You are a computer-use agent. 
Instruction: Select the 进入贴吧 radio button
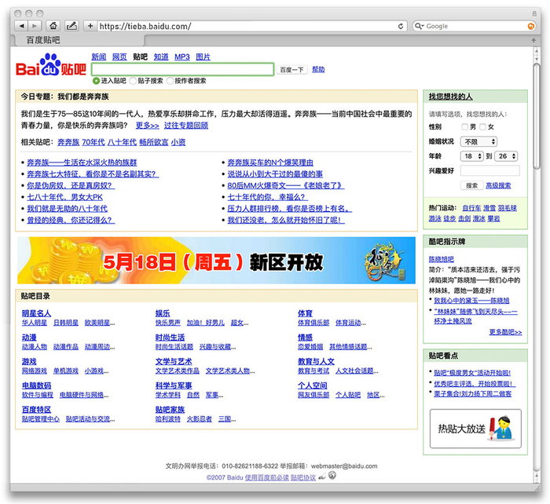[97, 81]
